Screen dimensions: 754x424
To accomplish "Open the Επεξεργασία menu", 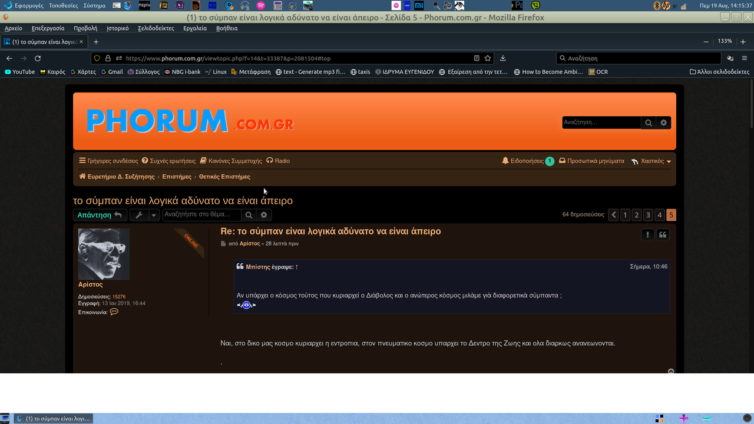I will 48,28.
